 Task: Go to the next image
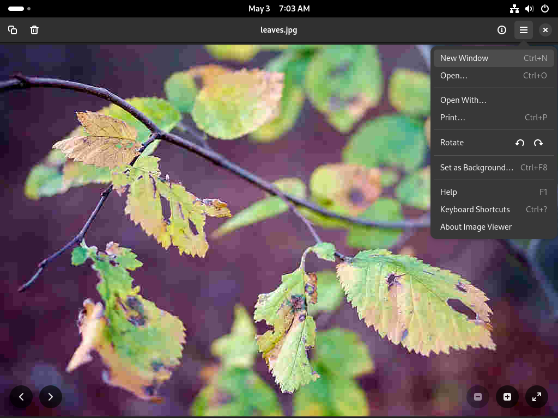(x=51, y=397)
